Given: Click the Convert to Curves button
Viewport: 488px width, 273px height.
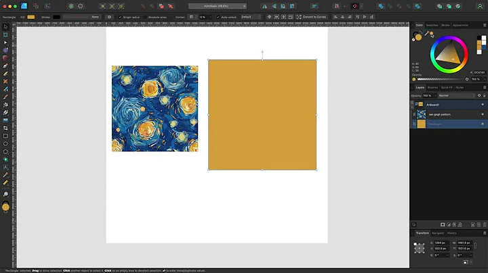Looking at the screenshot, I should (x=312, y=17).
